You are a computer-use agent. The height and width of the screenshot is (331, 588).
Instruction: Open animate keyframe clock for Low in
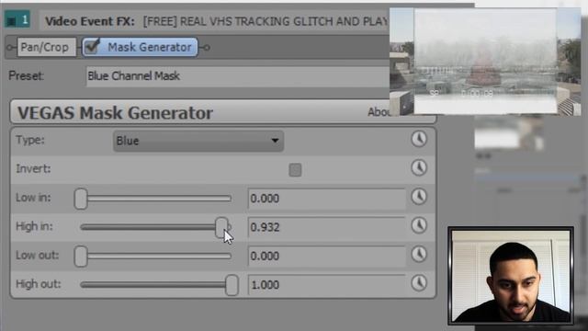(x=419, y=196)
